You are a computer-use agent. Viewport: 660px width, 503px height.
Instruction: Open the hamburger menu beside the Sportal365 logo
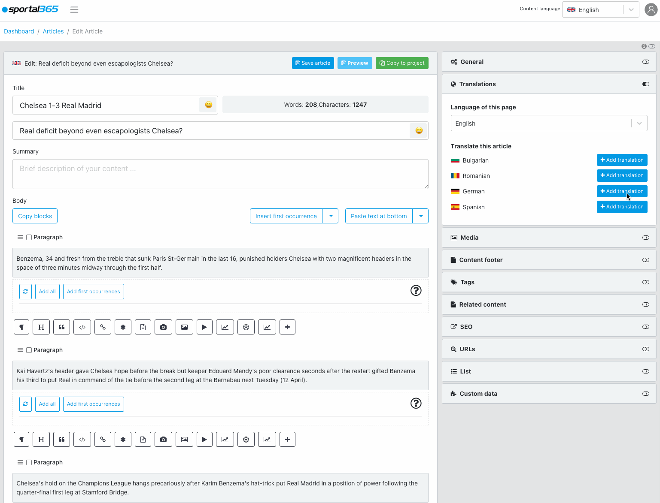pos(74,9)
